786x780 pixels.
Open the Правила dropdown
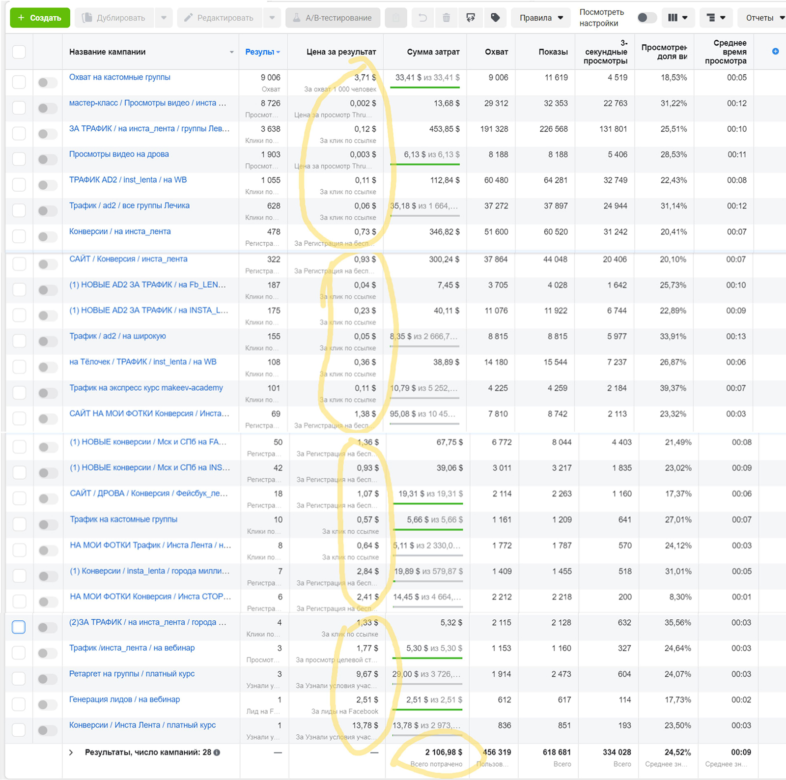point(541,18)
